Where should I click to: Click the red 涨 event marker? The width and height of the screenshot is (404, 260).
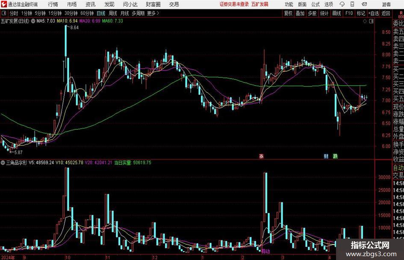[x=261, y=156]
